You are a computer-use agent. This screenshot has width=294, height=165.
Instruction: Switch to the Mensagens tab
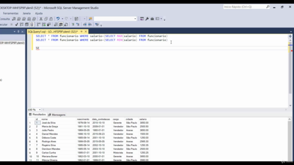click(x=57, y=115)
